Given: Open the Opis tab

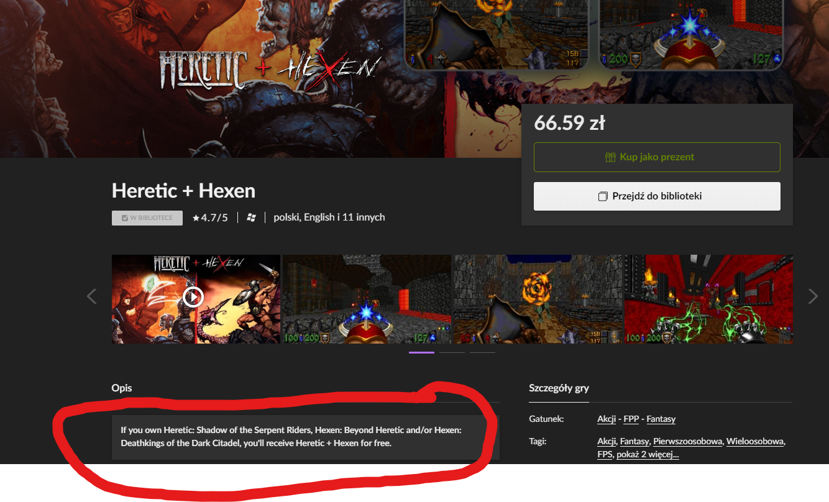Looking at the screenshot, I should [122, 388].
